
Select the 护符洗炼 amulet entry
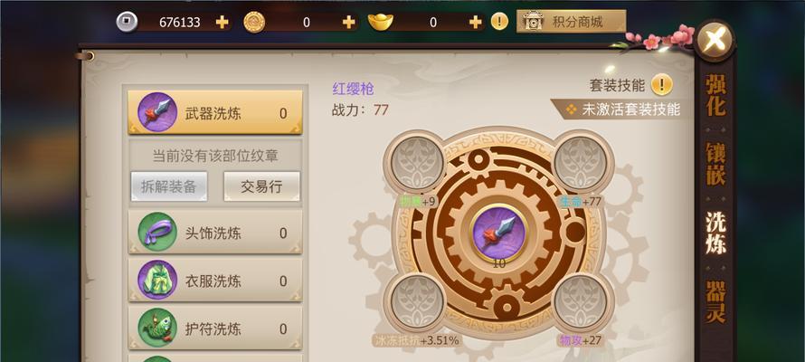215,329
